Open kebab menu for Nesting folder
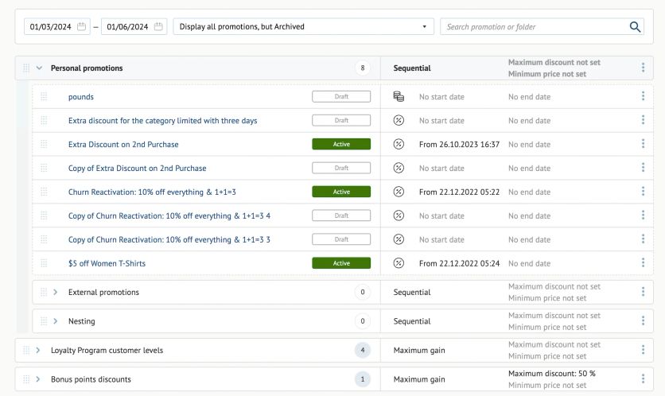The height and width of the screenshot is (396, 665). click(643, 321)
